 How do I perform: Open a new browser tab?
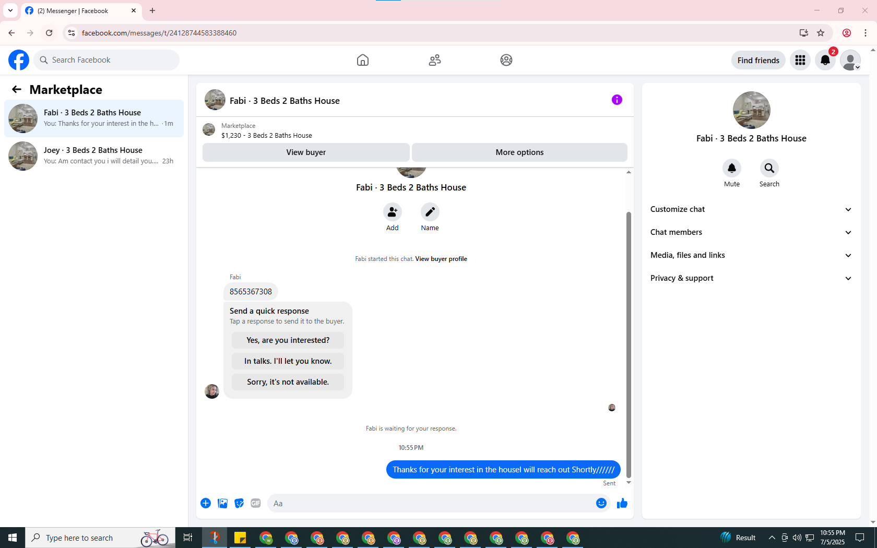[x=152, y=10]
